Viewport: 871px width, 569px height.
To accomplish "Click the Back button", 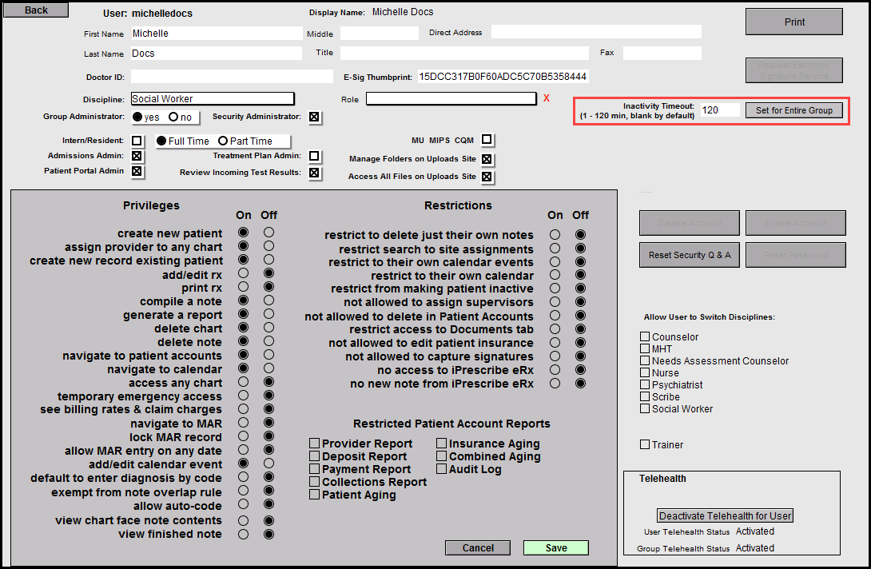I will pos(37,10).
